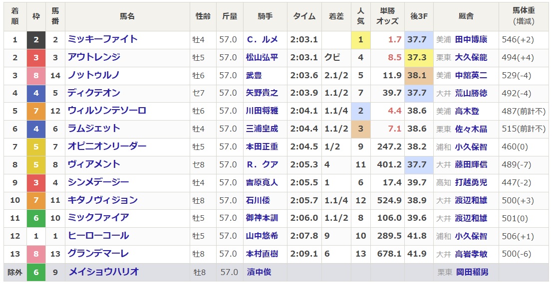Open jockey profile C.ルメ

tap(262, 39)
